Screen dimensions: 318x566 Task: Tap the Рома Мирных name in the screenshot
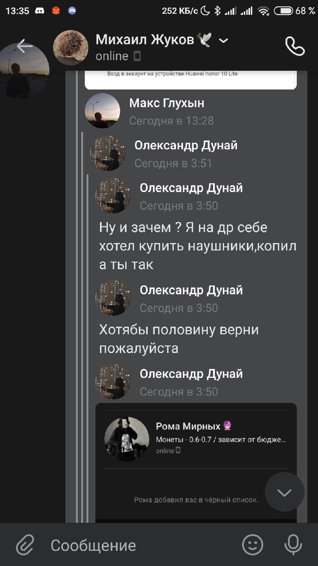point(189,426)
